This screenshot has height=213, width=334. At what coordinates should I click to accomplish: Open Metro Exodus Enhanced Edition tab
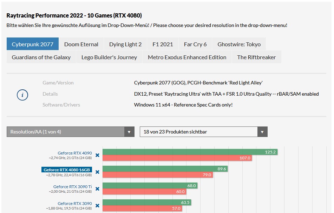(x=187, y=57)
